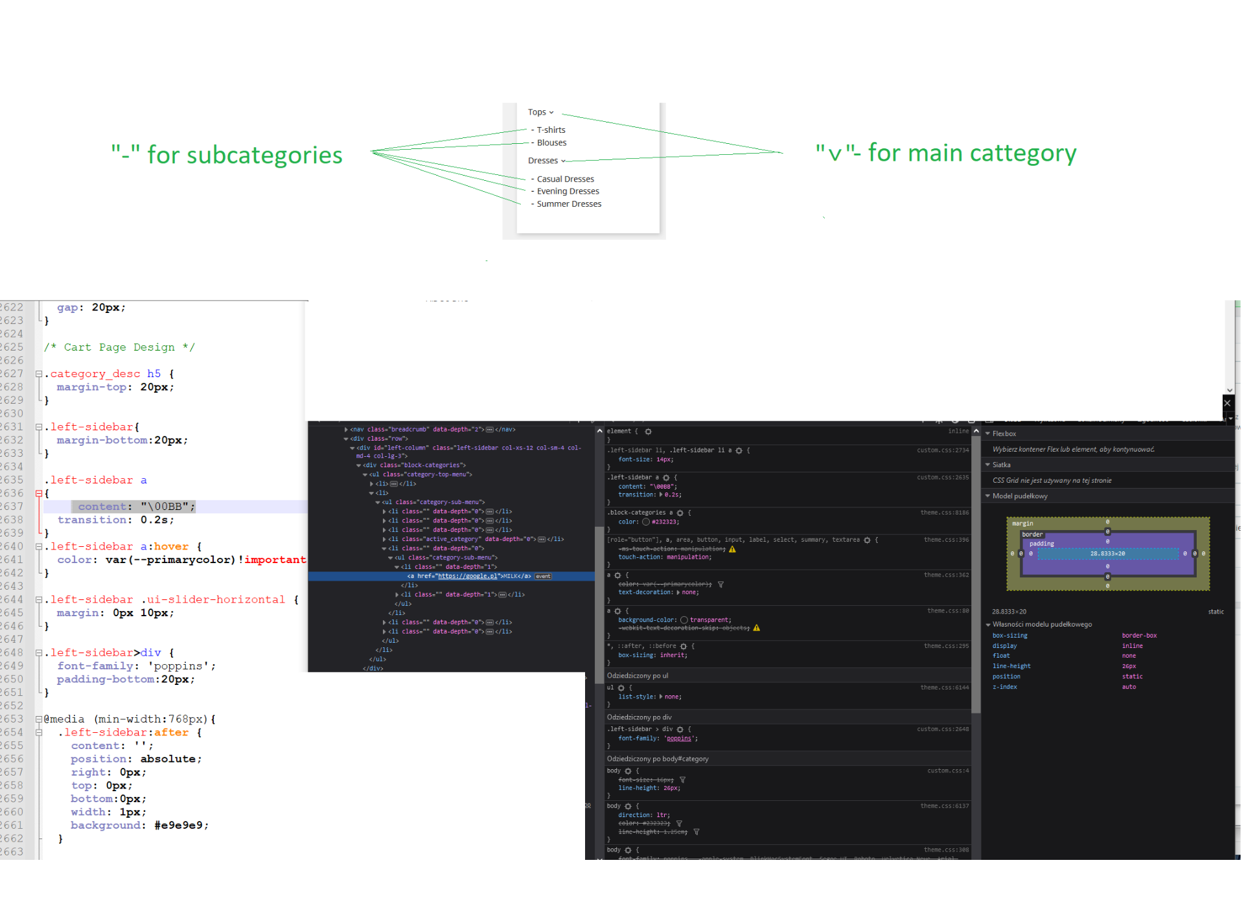Close the developer tools panel
This screenshot has height=902, width=1244.
(x=1227, y=403)
